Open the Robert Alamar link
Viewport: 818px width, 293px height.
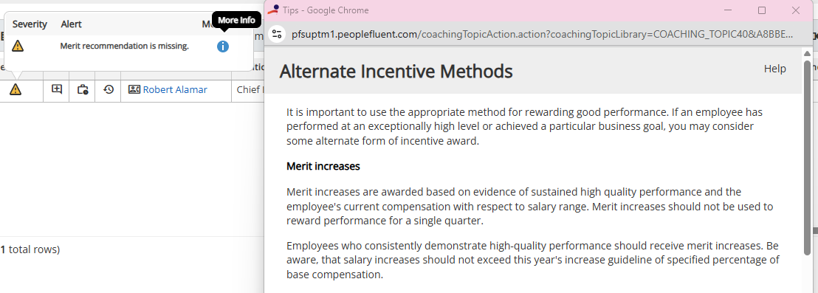[x=175, y=90]
